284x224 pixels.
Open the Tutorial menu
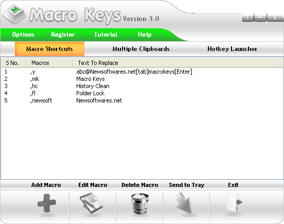click(x=105, y=35)
